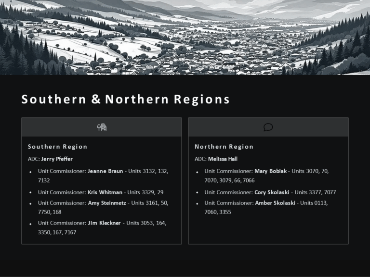Click the bullet beside Jim Kleckner
Screen dimensions: 370x277
pos(30,224)
